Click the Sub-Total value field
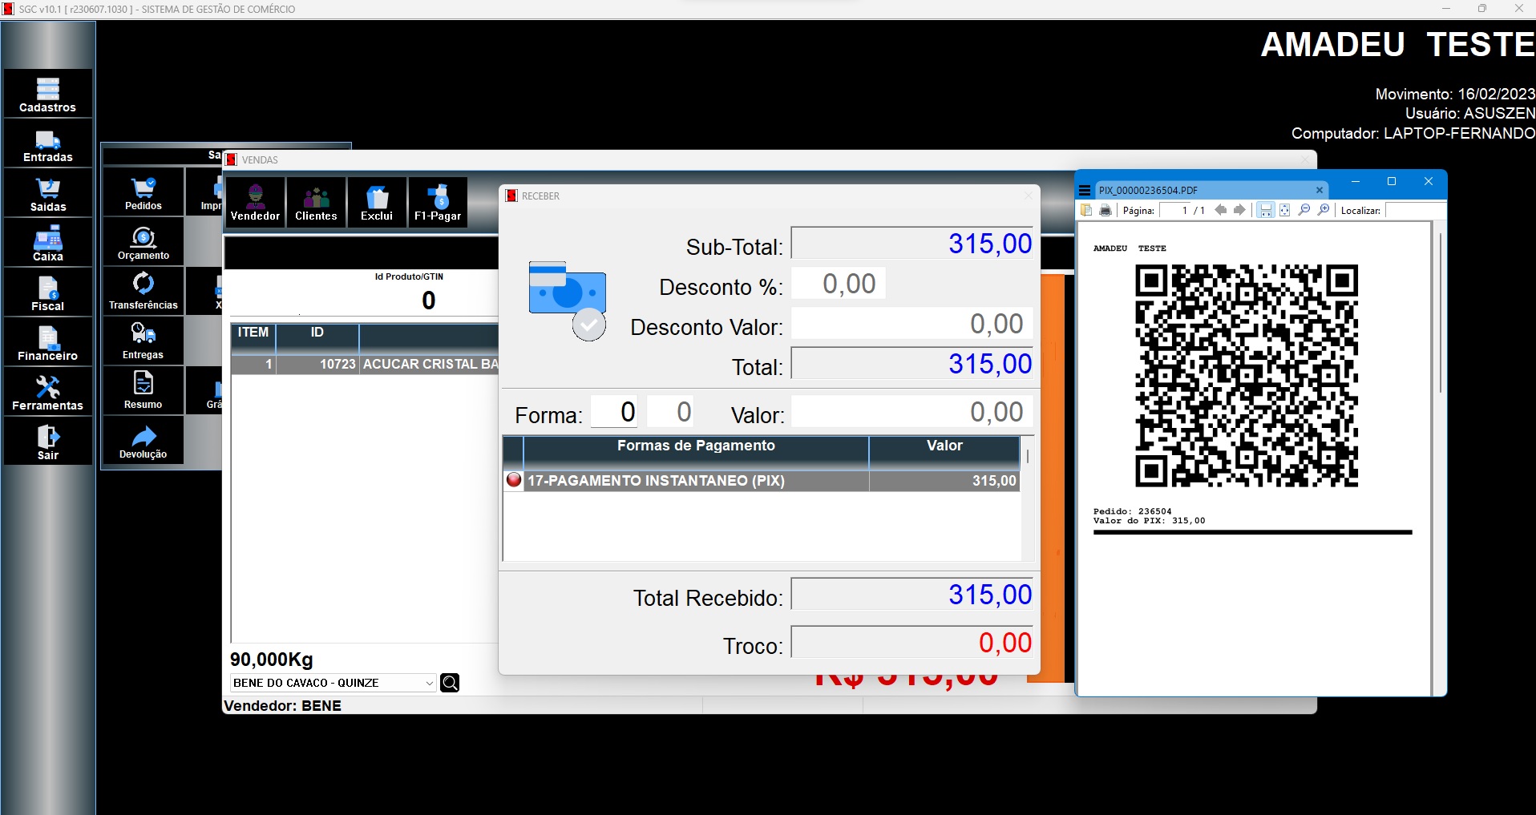 point(912,244)
